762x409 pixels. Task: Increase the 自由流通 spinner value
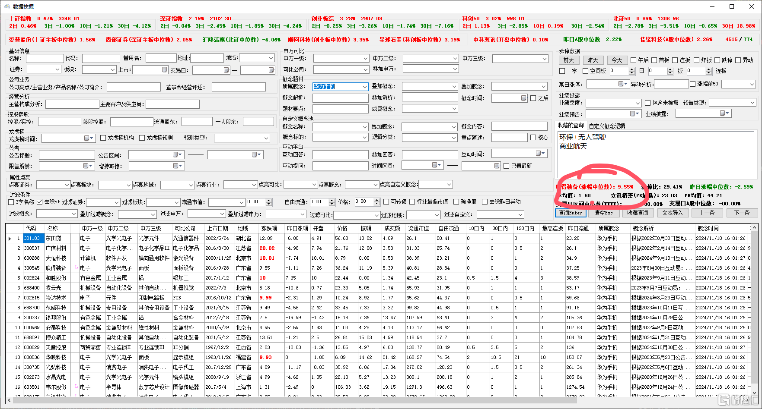point(332,200)
